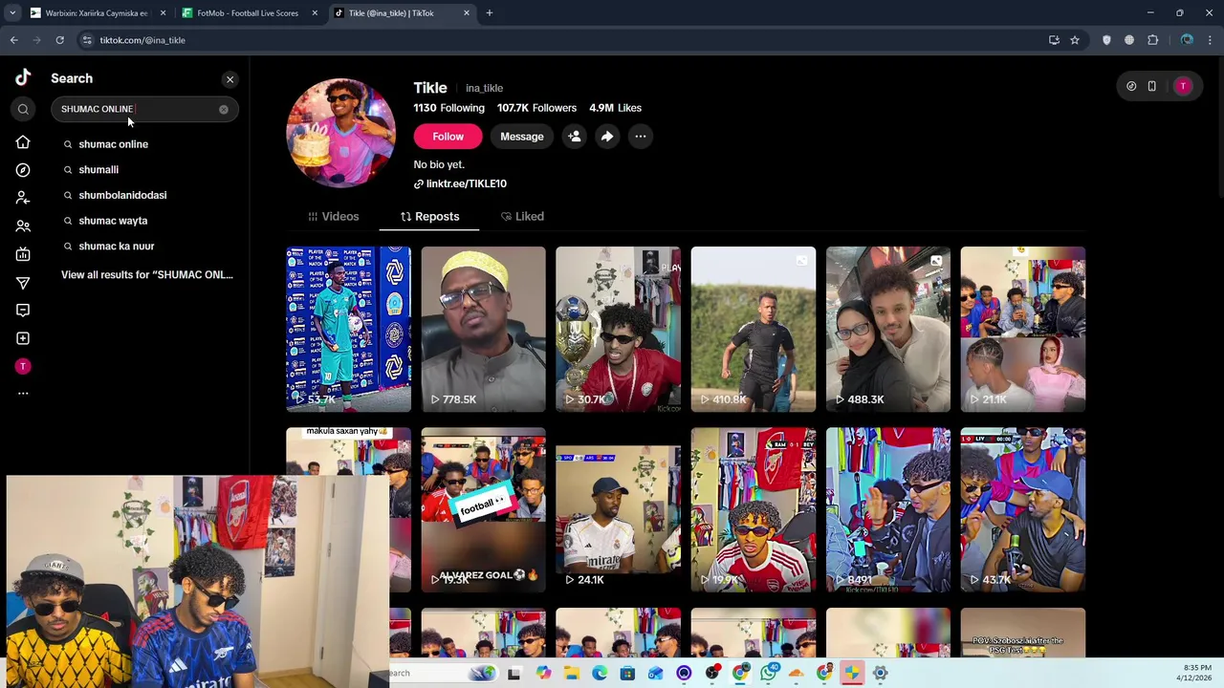Screen dimensions: 1224x688
Task: Open the sidebar profile avatar T
Action: pyautogui.click(x=23, y=366)
